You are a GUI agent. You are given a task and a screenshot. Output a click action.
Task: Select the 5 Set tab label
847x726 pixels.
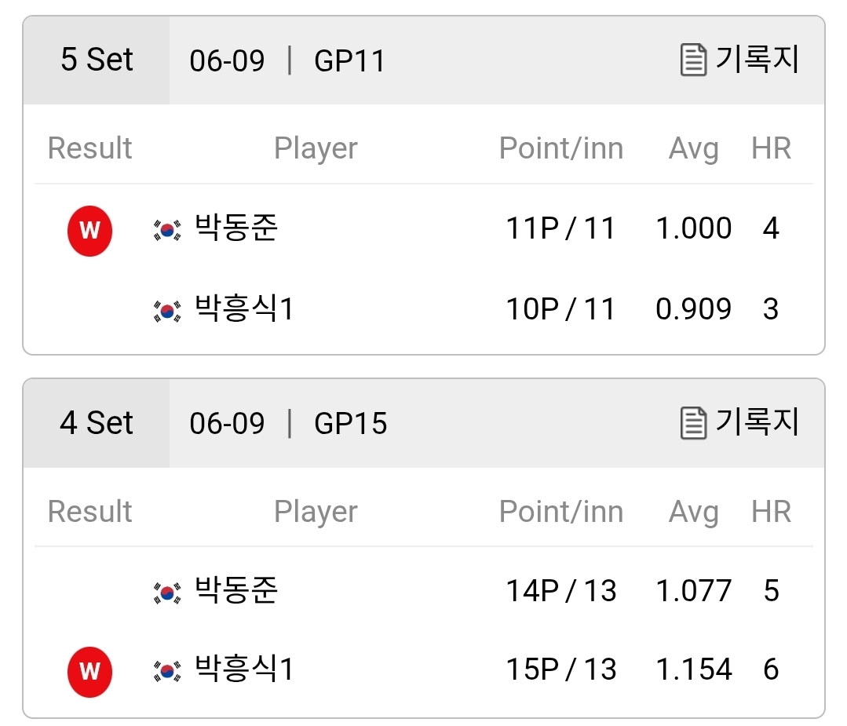(x=96, y=60)
